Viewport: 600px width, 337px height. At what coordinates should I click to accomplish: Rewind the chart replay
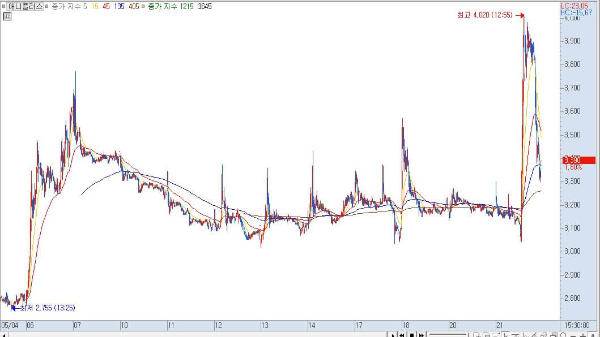(x=402, y=335)
